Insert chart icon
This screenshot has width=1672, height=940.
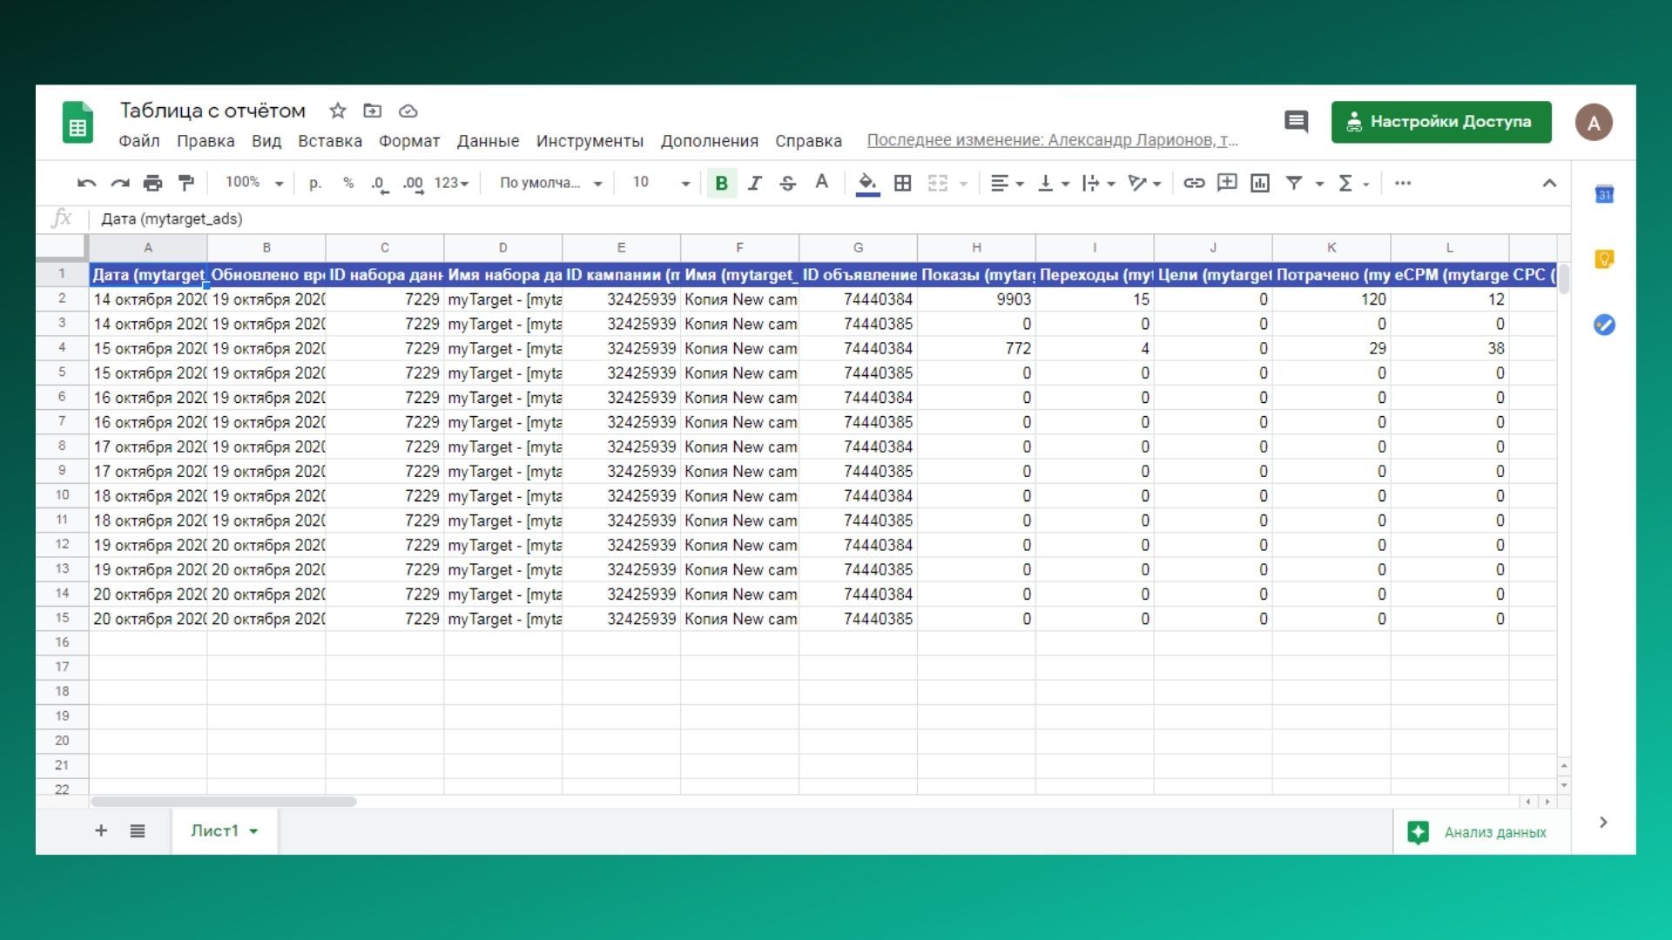(1260, 183)
